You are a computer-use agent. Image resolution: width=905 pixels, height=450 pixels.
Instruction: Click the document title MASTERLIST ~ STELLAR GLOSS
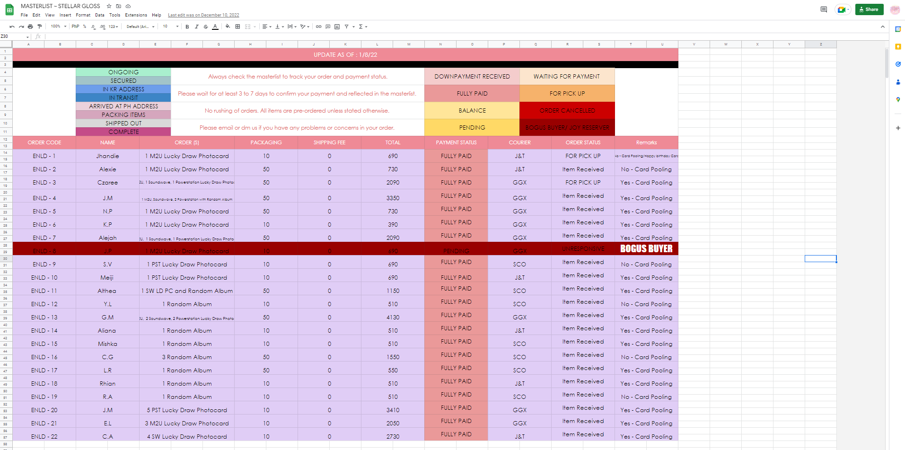click(61, 6)
